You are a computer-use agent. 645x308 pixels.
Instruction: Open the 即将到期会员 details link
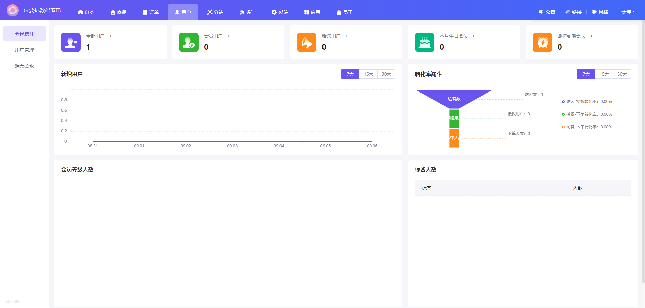(575, 36)
